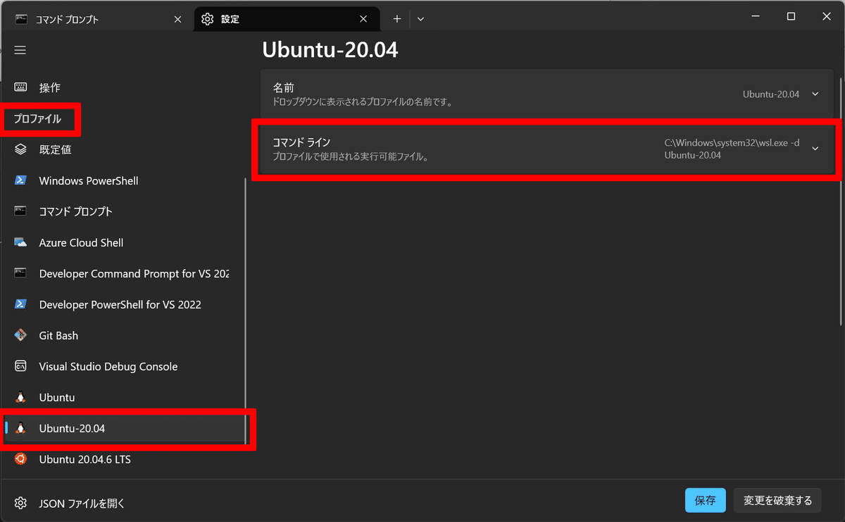Click the orange Ubuntu 20.04.6 LTS icon
Viewport: 845px width, 522px height.
coord(20,459)
